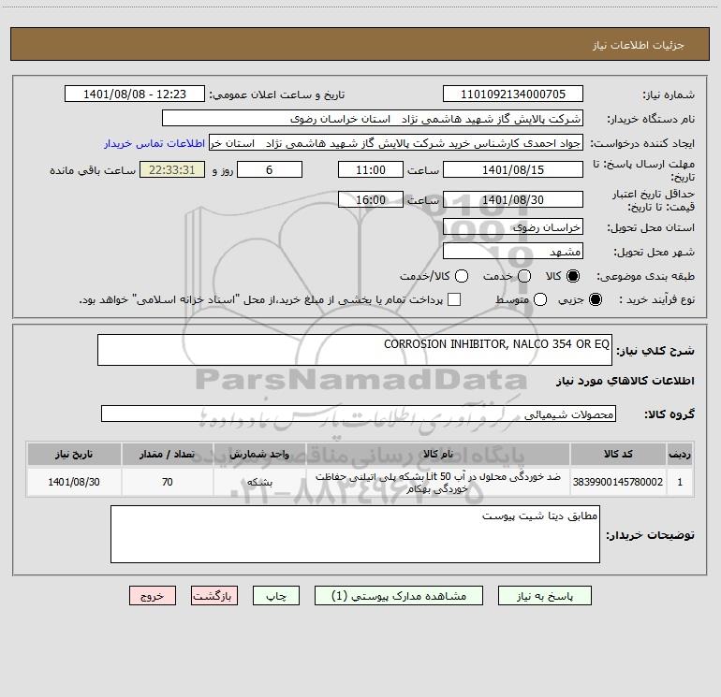Image resolution: width=721 pixels, height=697 pixels.
Task: Click the buyer organization name field
Action: 373,119
